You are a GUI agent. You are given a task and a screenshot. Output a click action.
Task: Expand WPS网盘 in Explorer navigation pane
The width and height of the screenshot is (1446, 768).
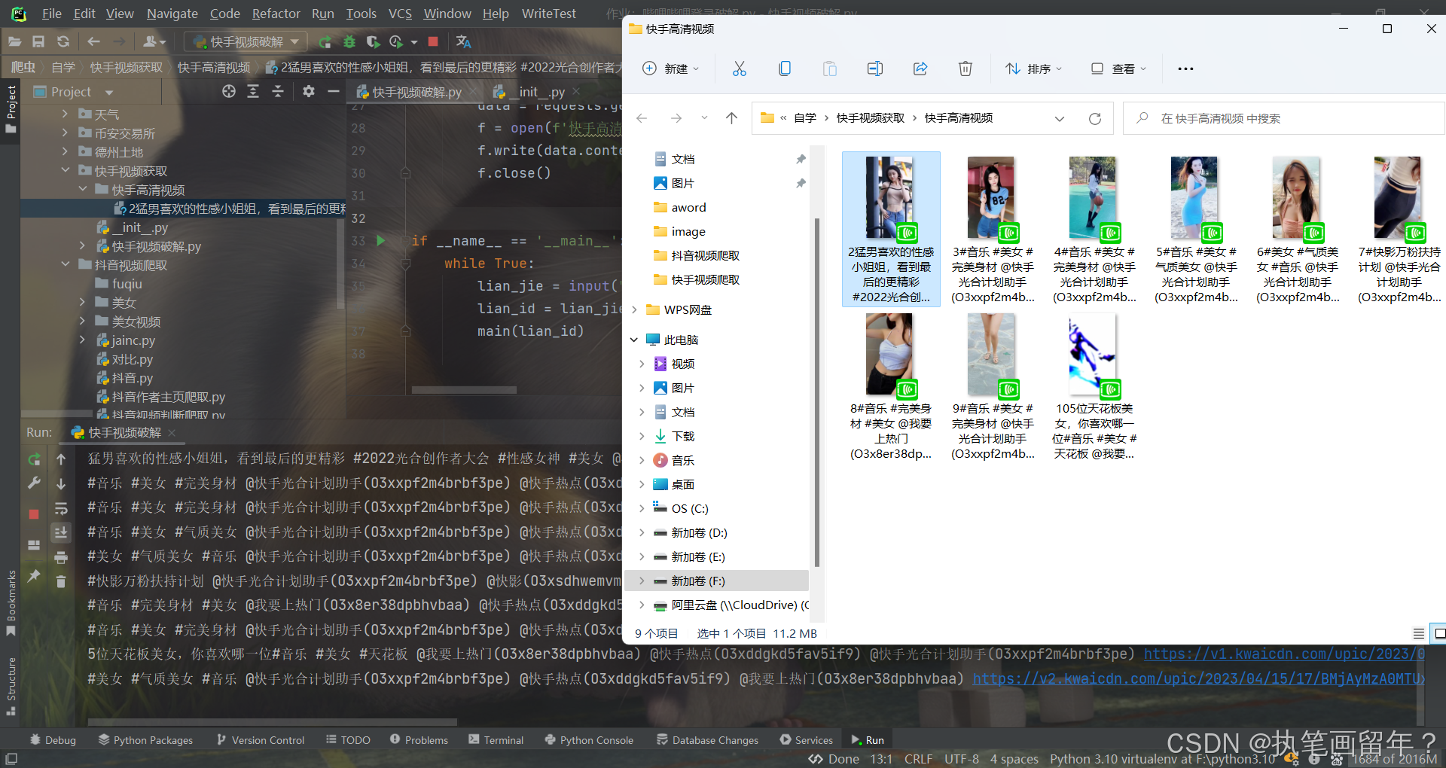pos(634,309)
